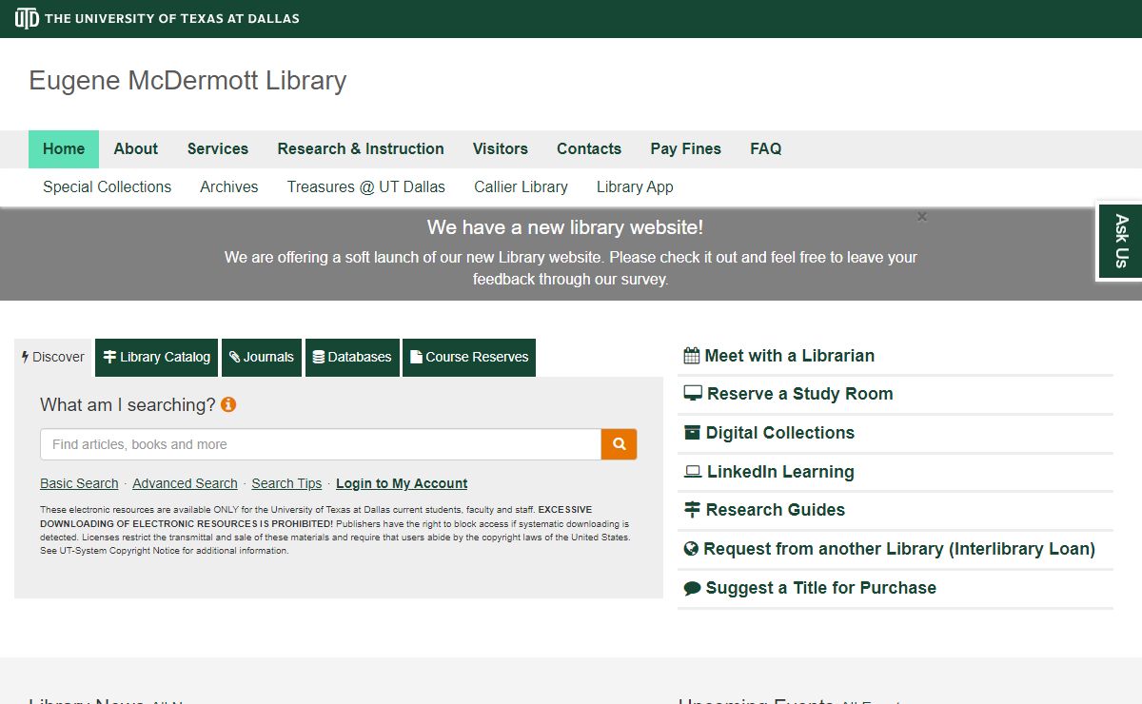Screen dimensions: 1142x704
Task: Click the UTD logo in header
Action: 27,18
